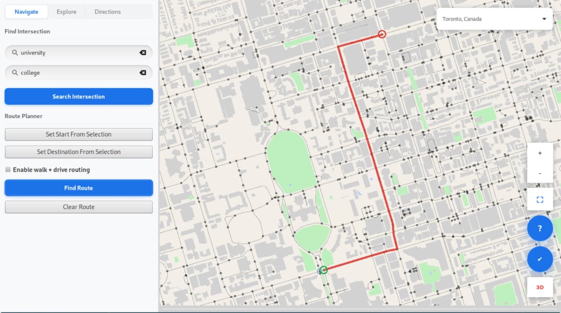Clear the university search field
This screenshot has width=561, height=313.
tap(143, 53)
